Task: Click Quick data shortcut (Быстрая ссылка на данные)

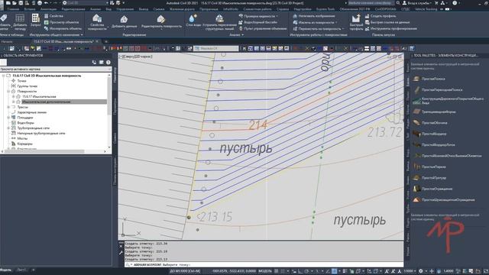Action: click(x=387, y=22)
